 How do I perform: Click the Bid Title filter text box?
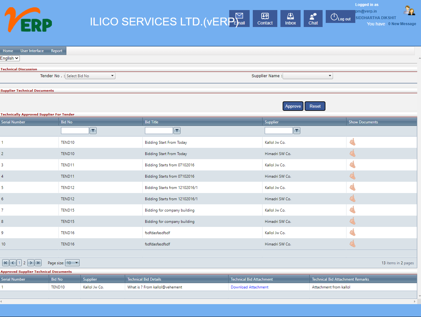[x=159, y=131]
